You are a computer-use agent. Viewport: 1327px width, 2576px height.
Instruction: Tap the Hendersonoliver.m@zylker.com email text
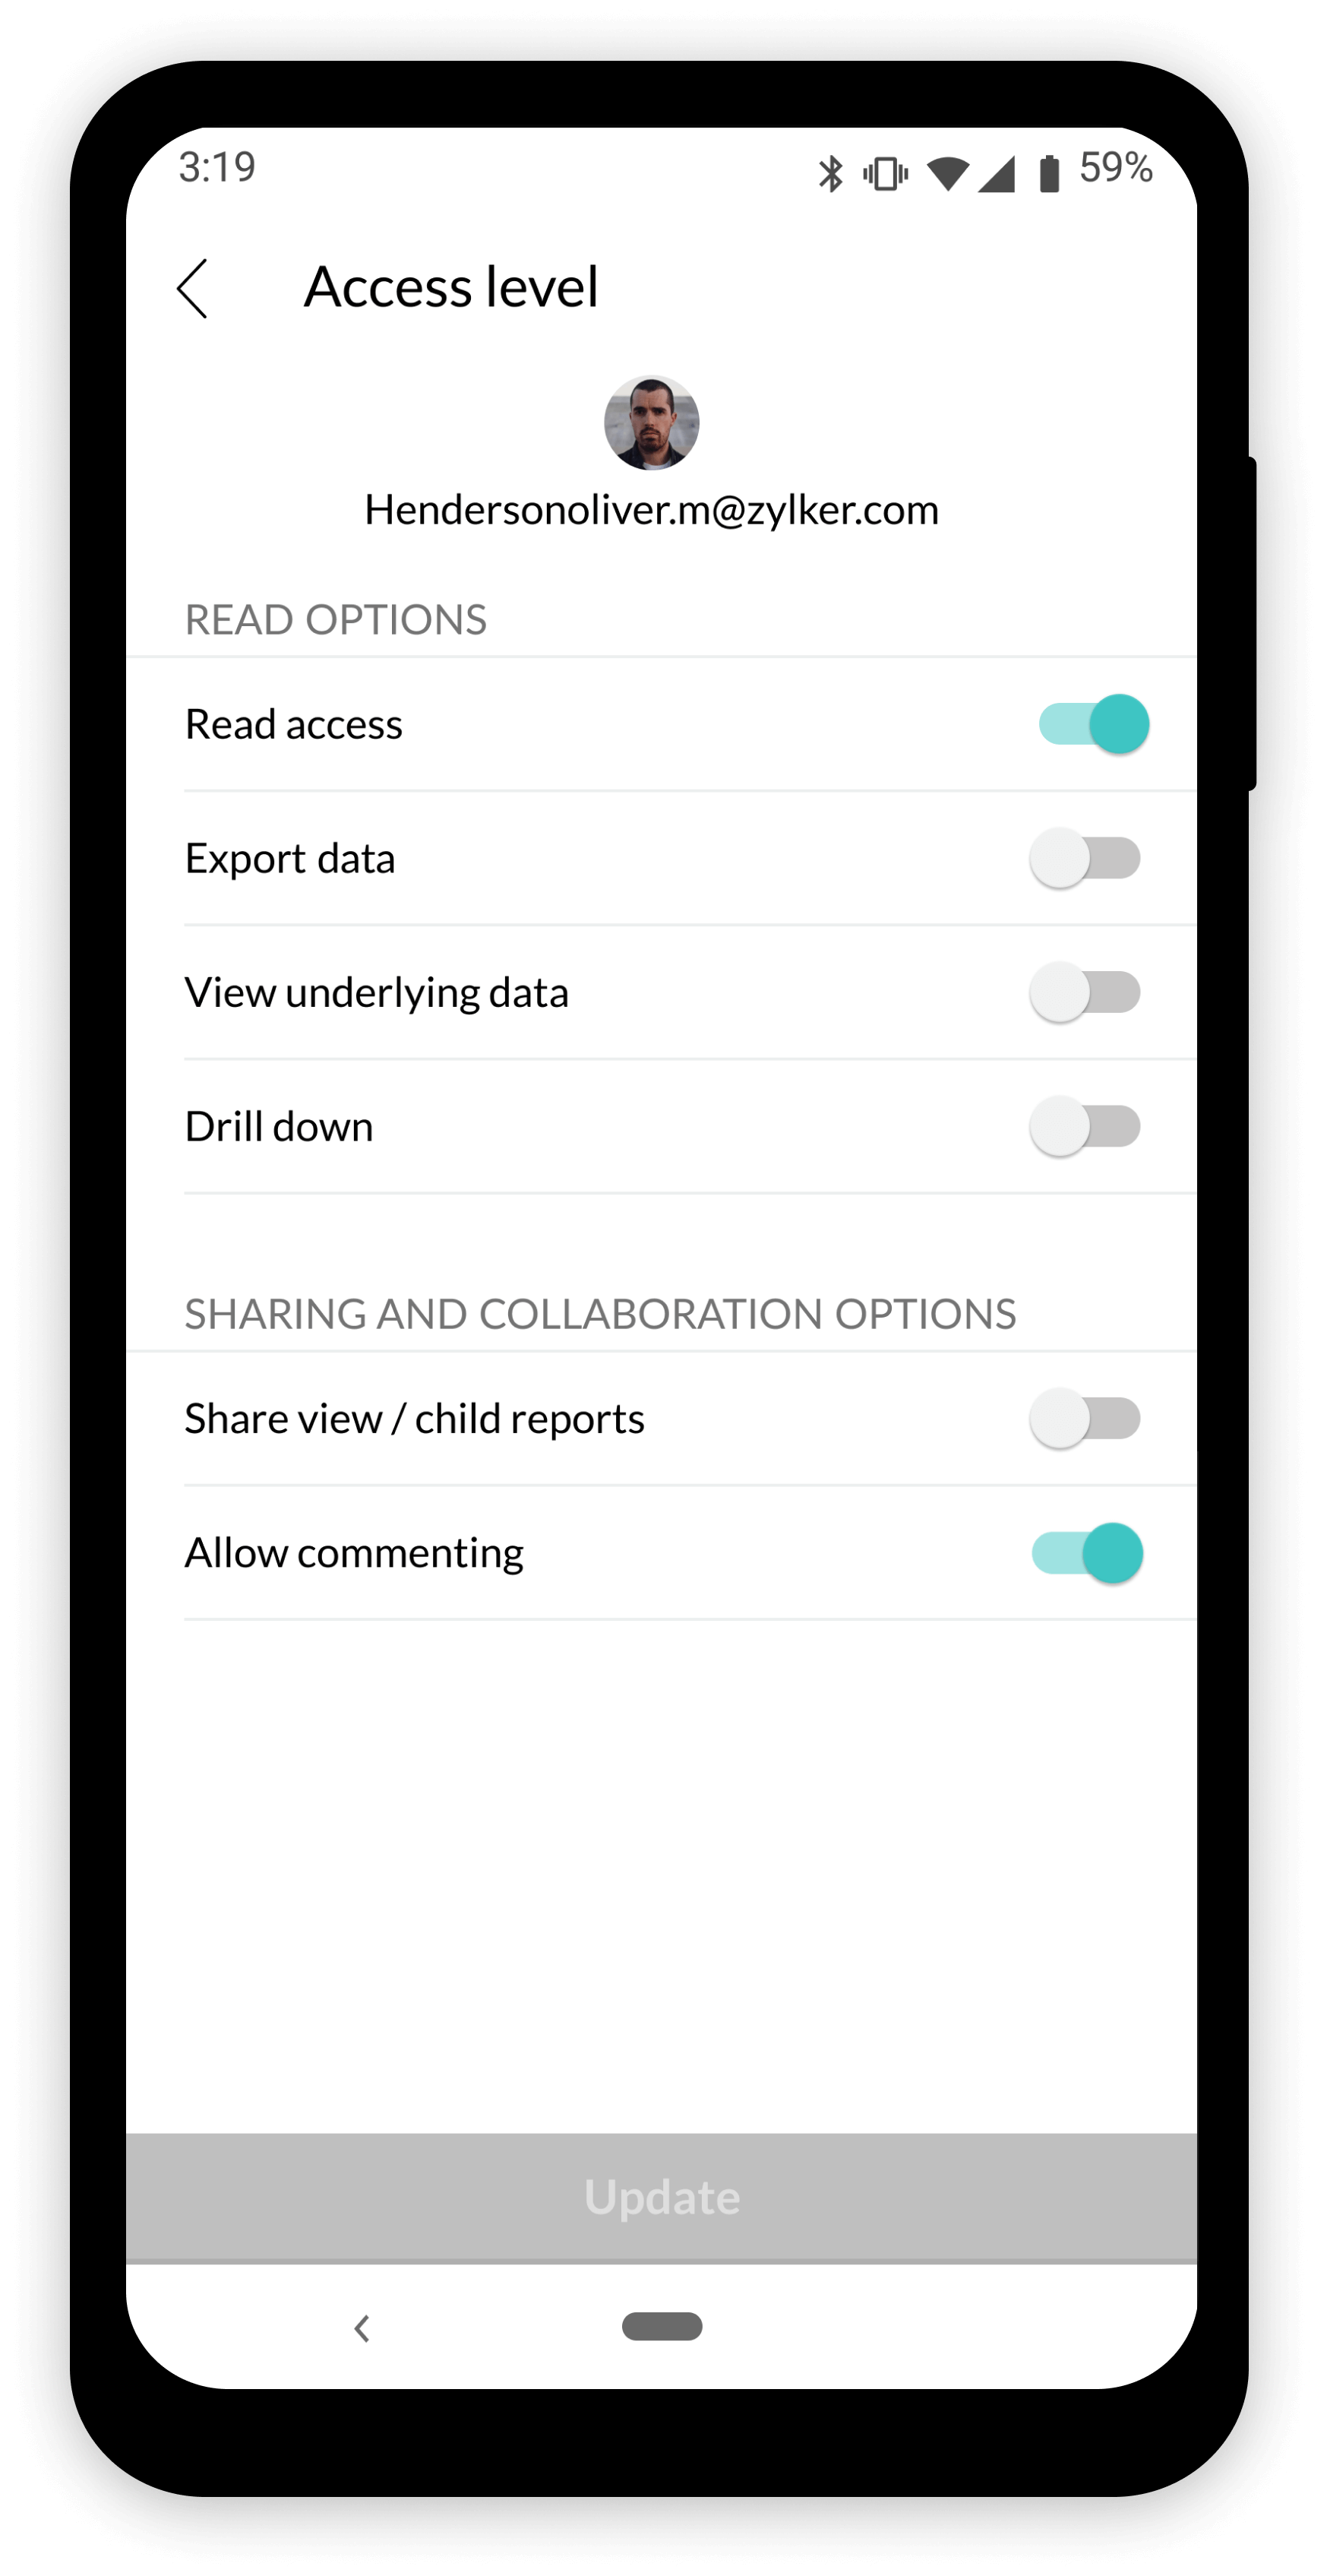click(x=652, y=510)
